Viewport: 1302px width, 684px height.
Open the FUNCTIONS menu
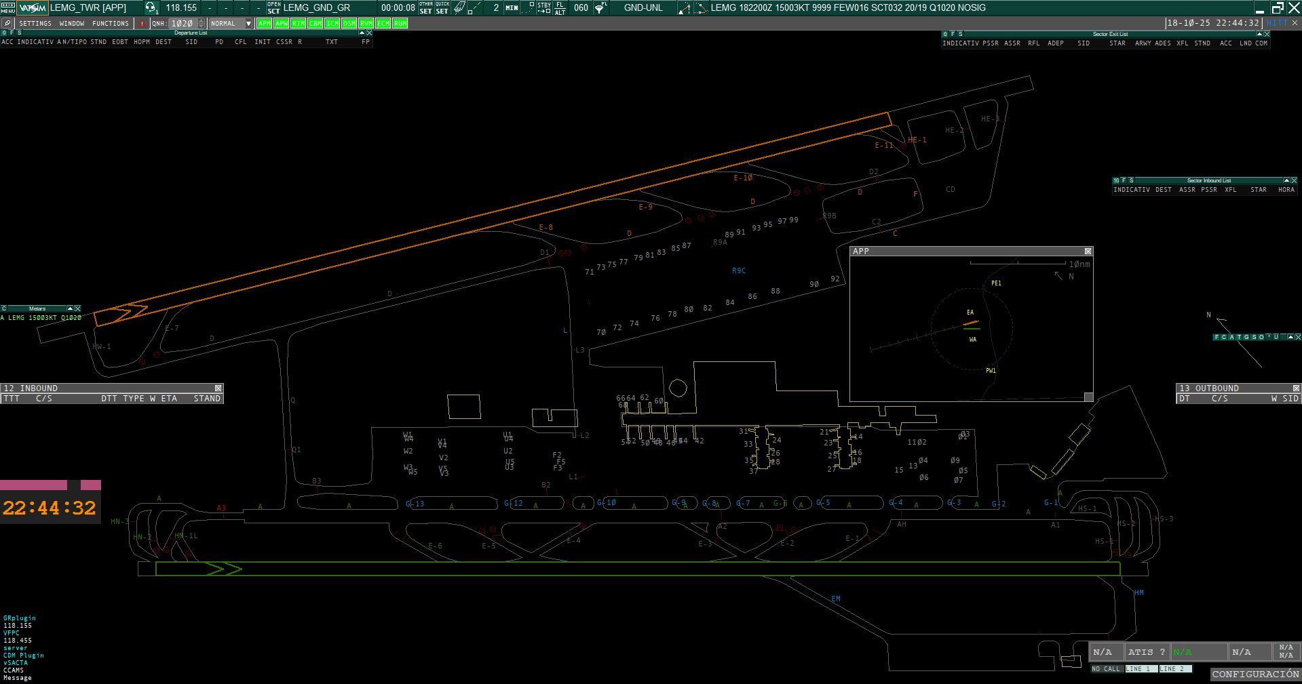tap(110, 24)
